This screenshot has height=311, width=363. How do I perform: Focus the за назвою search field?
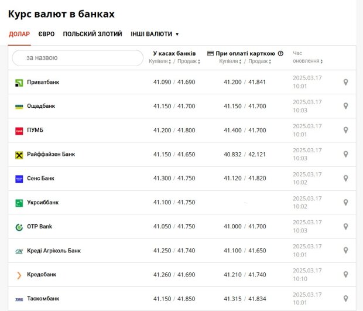pyautogui.click(x=77, y=58)
